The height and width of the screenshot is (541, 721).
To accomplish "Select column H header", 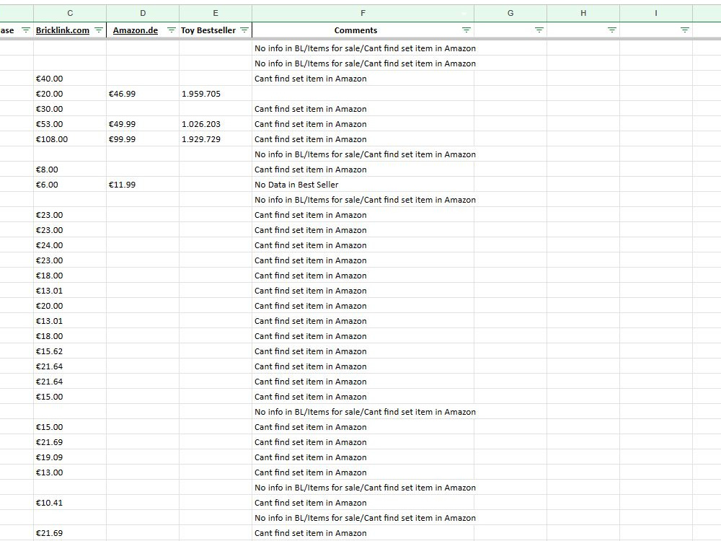I will [583, 13].
